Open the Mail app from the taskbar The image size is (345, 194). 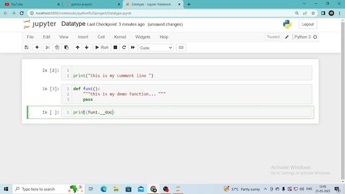pyautogui.click(x=141, y=189)
